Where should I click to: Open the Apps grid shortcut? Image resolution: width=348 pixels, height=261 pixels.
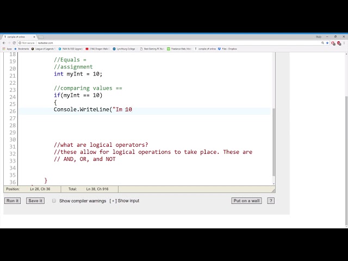[7, 49]
